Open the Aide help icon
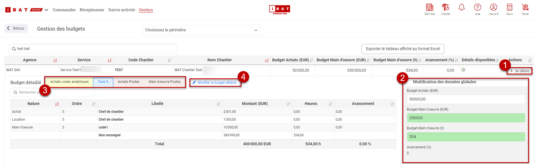Screen dimensions: 538x164 pos(477,8)
